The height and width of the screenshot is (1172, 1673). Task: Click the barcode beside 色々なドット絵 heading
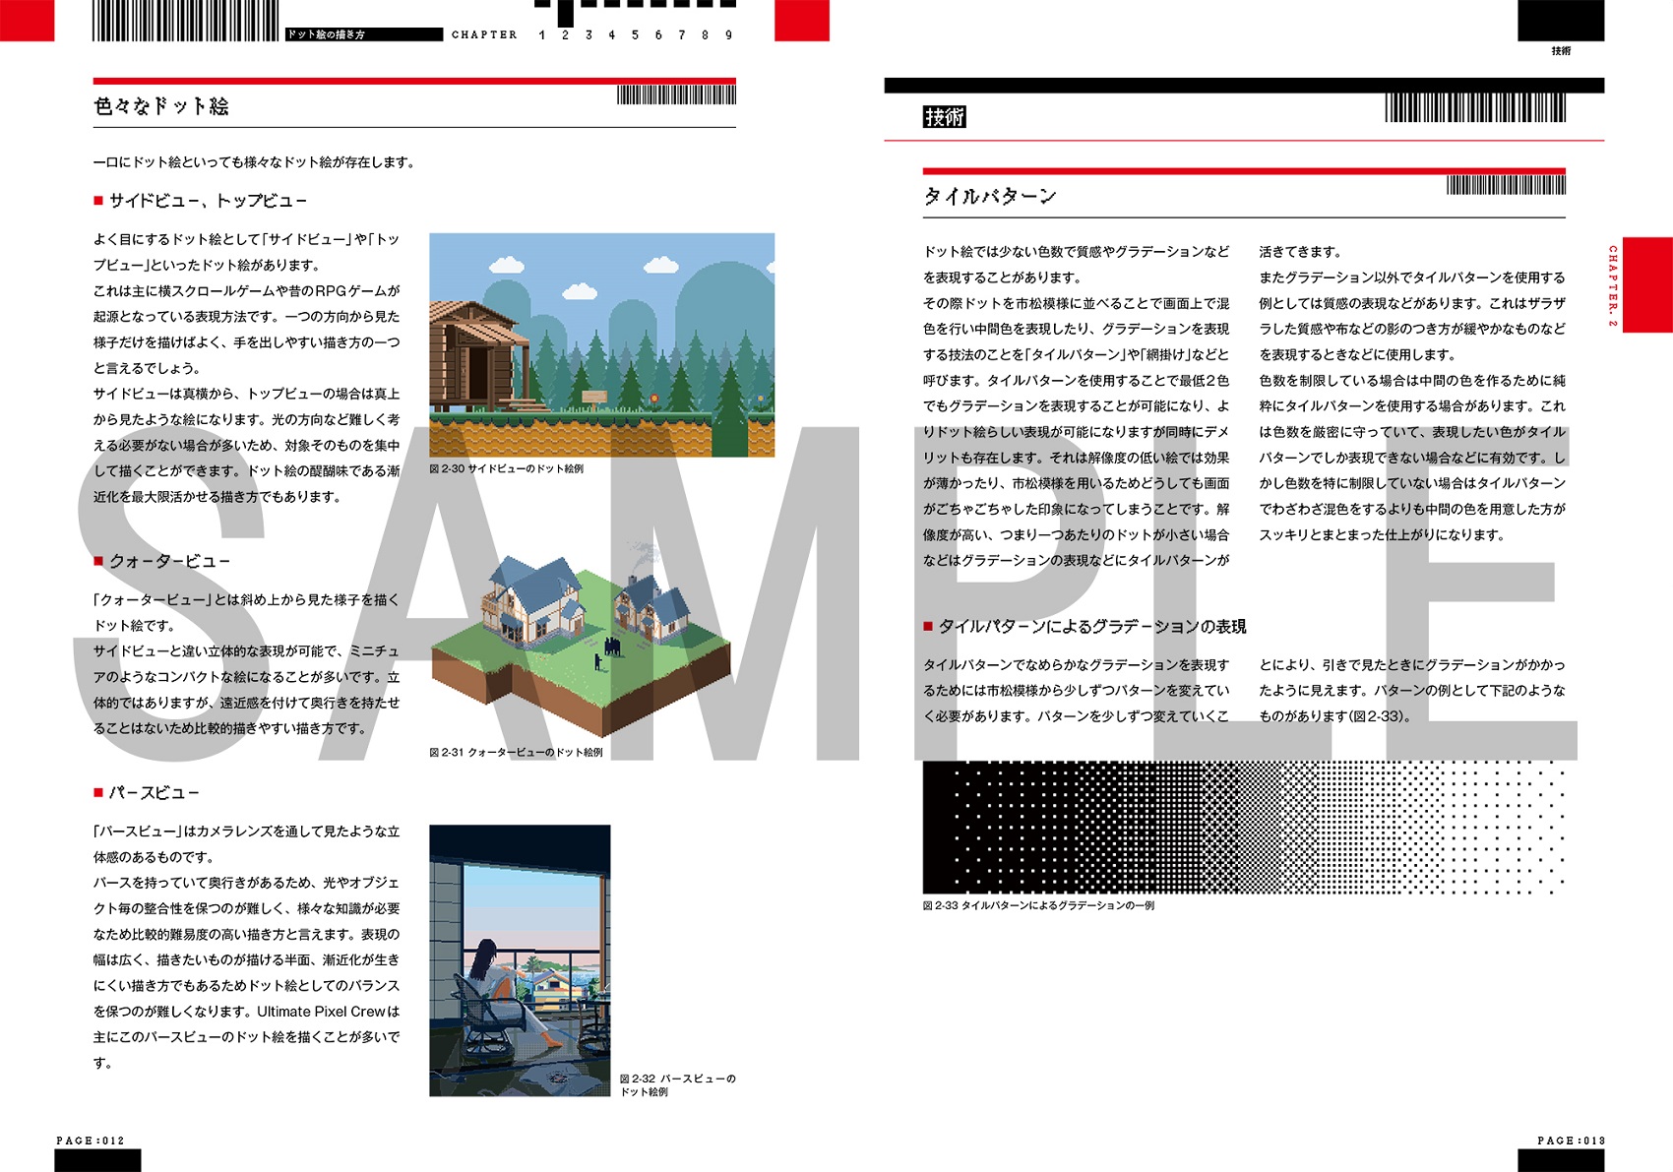(x=676, y=95)
